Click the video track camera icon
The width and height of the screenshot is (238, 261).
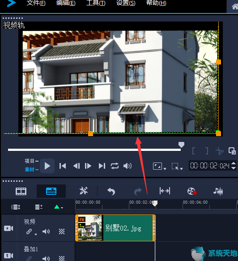(x=8, y=228)
